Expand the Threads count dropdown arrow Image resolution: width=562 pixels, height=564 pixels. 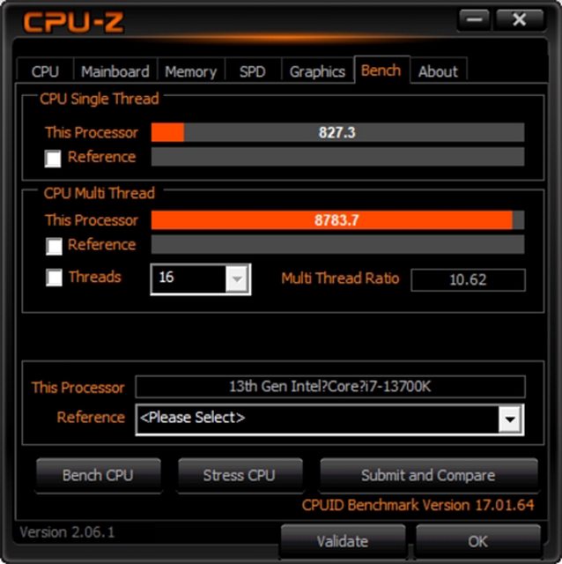237,279
